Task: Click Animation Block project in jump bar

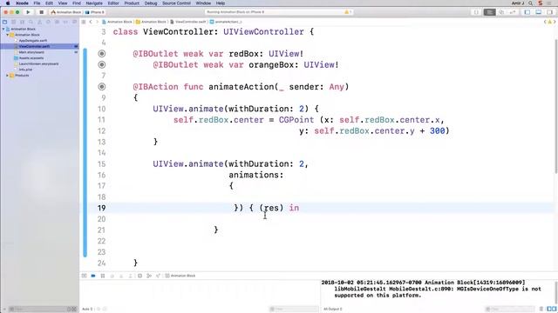Action: coord(118,22)
